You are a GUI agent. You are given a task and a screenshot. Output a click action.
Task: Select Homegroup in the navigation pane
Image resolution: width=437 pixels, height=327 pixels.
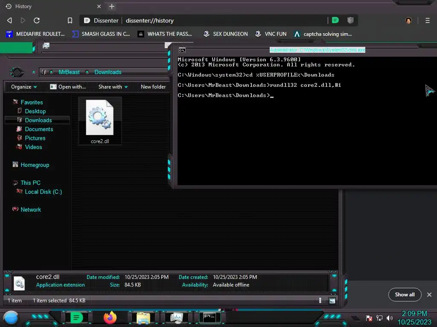point(35,165)
